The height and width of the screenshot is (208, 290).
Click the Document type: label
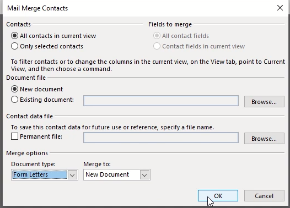click(33, 164)
